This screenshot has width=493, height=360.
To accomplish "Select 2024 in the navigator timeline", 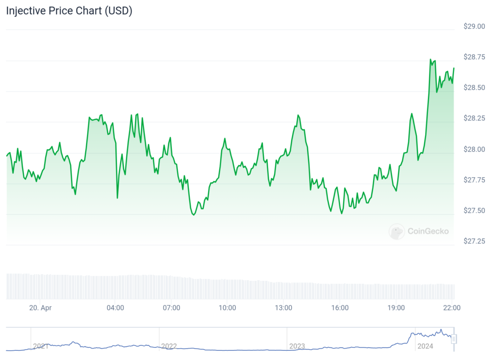I will click(x=425, y=346).
